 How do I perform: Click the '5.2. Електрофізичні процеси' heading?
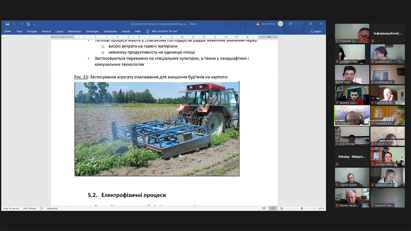pos(127,195)
